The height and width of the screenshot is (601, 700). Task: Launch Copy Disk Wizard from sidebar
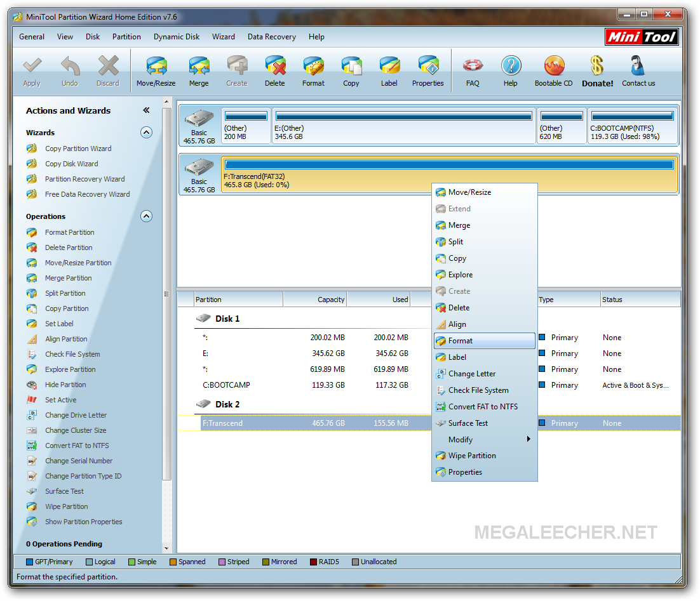tap(71, 164)
